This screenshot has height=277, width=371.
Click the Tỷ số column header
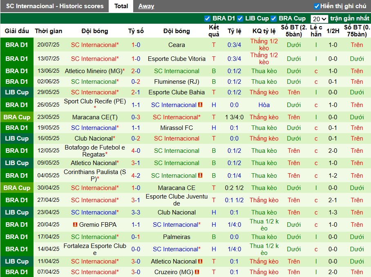(136, 31)
